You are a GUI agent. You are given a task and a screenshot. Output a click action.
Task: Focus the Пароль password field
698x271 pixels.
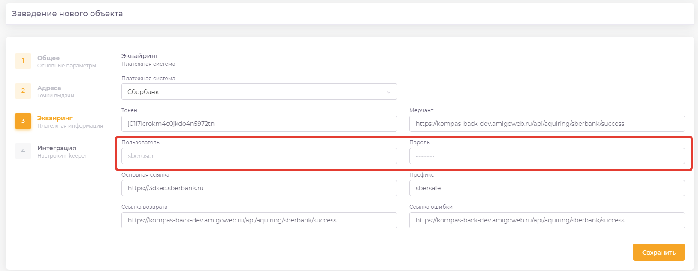(547, 156)
